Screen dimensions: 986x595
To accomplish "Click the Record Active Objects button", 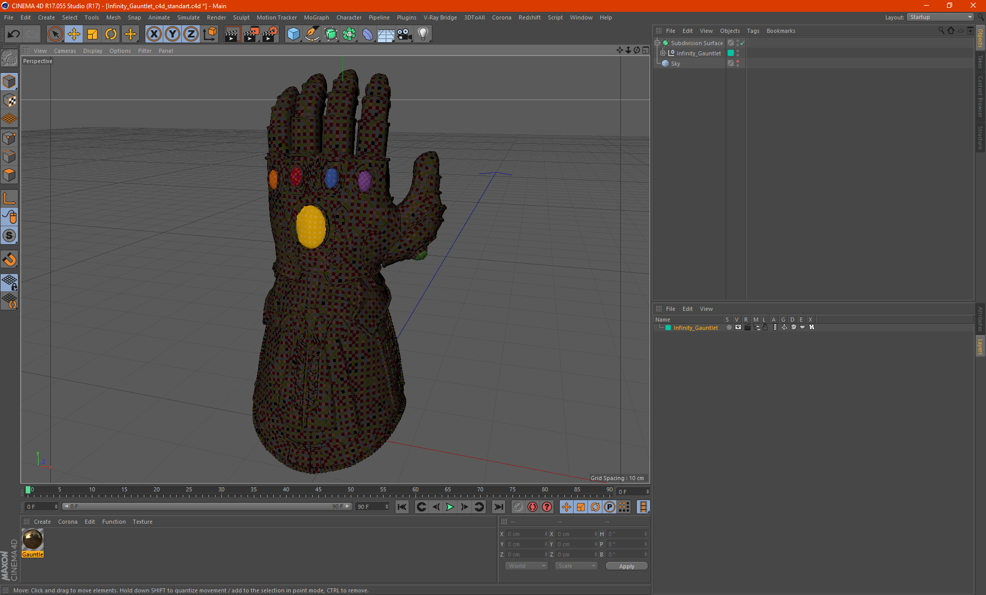I will coord(518,507).
